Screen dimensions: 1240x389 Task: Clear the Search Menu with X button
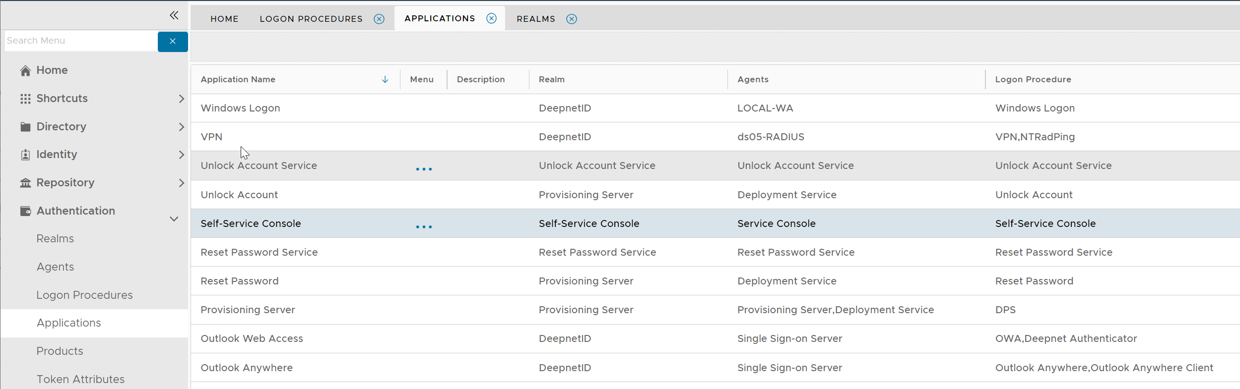pyautogui.click(x=173, y=41)
